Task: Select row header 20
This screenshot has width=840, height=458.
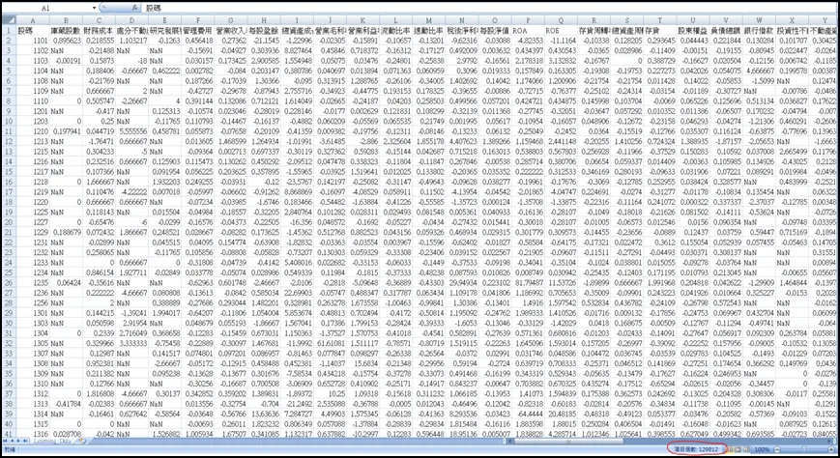Action: click(7, 222)
